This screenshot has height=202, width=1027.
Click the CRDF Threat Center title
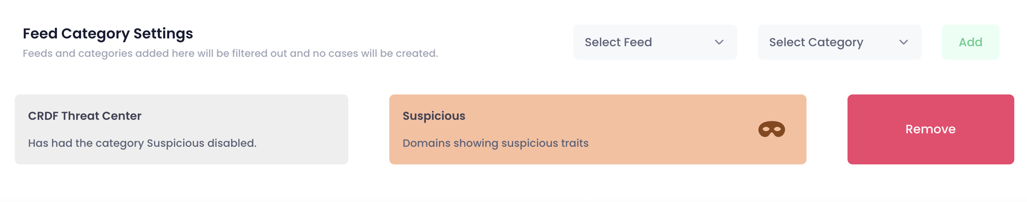[85, 116]
